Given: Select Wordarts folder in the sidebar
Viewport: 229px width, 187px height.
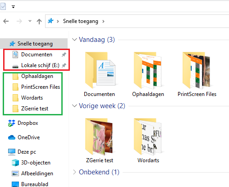Looking at the screenshot, I should pos(32,98).
